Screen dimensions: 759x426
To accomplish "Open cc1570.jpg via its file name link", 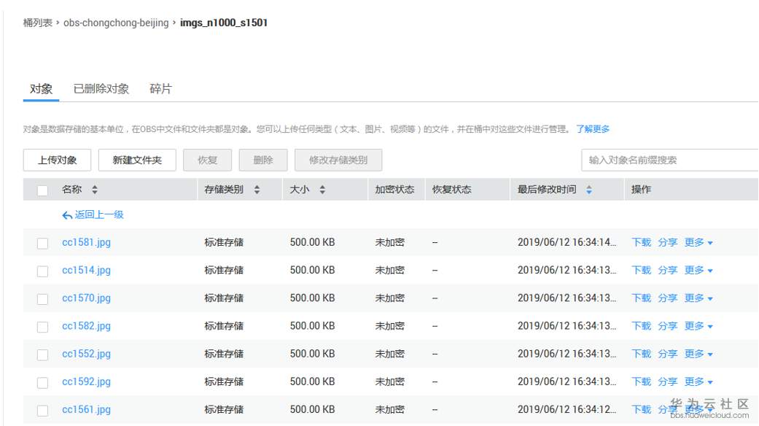I will pos(86,298).
